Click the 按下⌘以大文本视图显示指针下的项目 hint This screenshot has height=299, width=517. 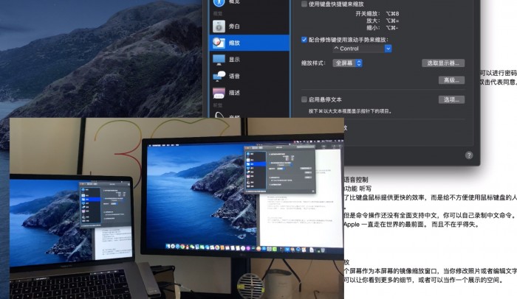click(x=350, y=111)
